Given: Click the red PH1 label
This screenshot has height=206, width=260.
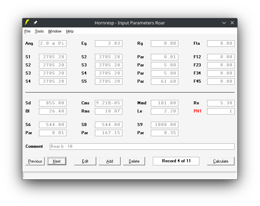Looking at the screenshot, I should coord(198,111).
